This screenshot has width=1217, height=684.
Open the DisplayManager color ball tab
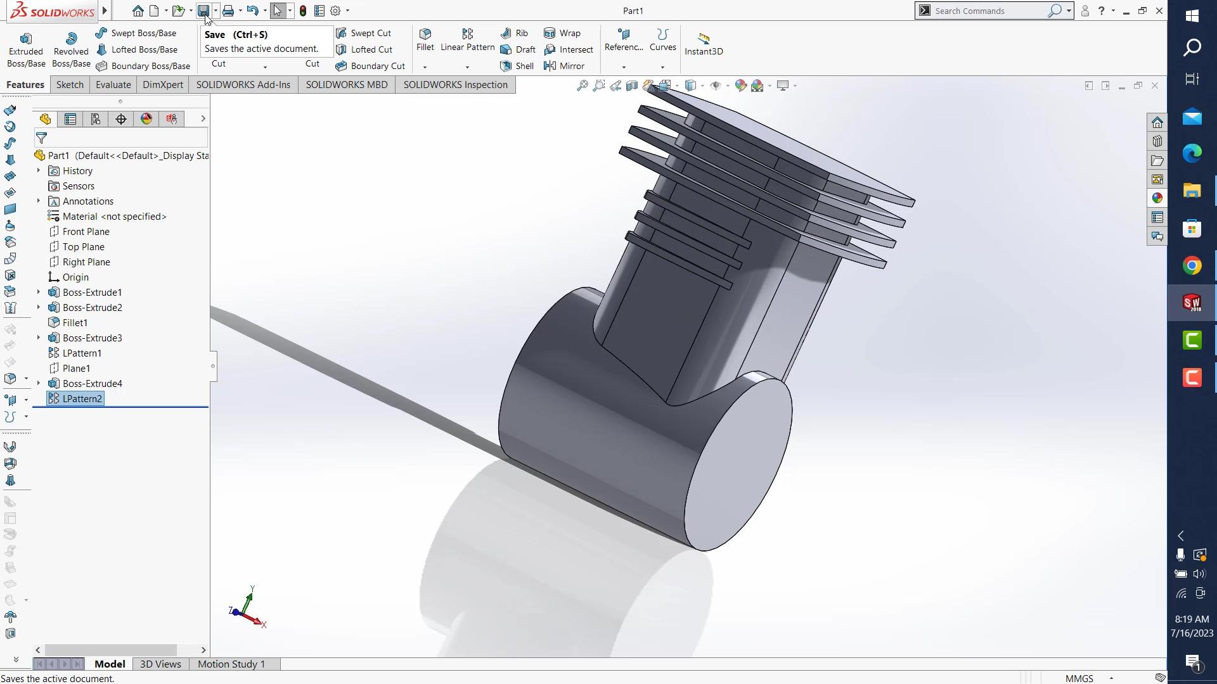coord(146,119)
